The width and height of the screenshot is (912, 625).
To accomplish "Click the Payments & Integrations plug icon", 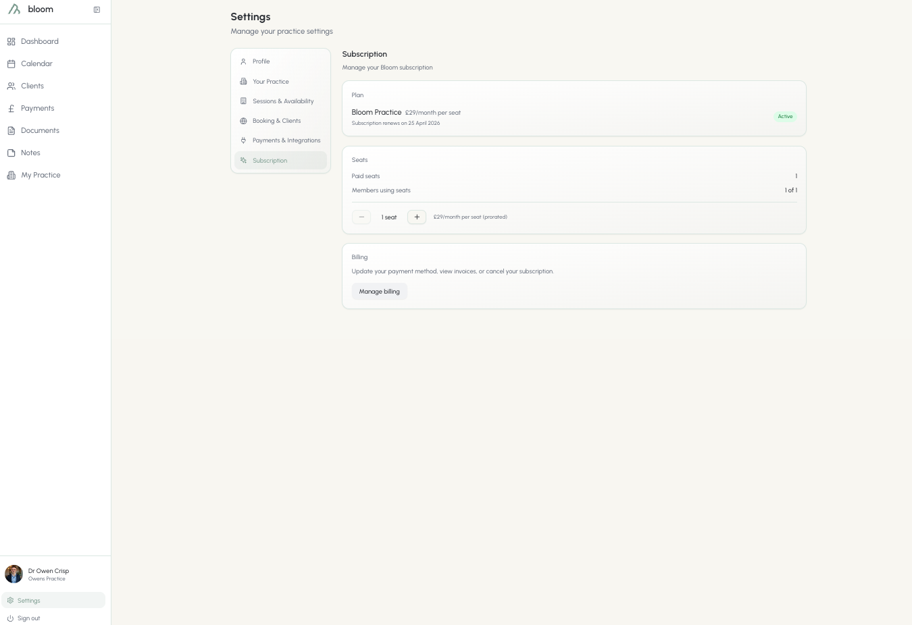I will pos(243,140).
